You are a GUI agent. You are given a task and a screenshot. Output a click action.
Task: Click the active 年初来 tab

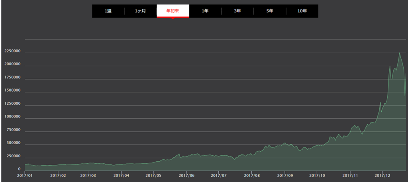(173, 11)
